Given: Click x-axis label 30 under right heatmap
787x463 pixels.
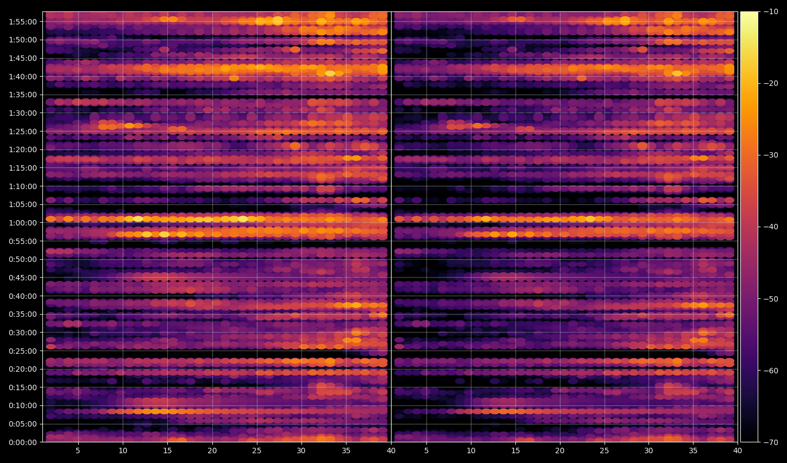Looking at the screenshot, I should [x=649, y=451].
